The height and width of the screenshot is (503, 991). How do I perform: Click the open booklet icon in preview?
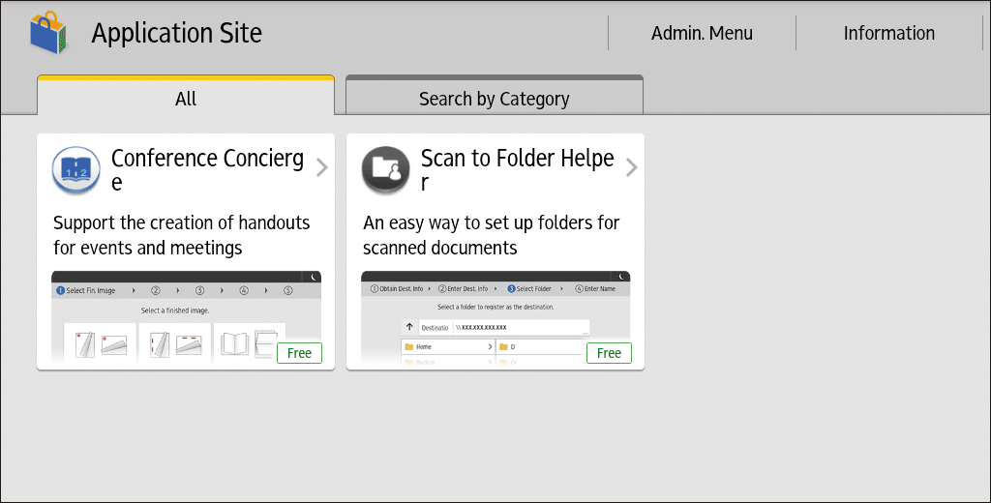point(235,343)
